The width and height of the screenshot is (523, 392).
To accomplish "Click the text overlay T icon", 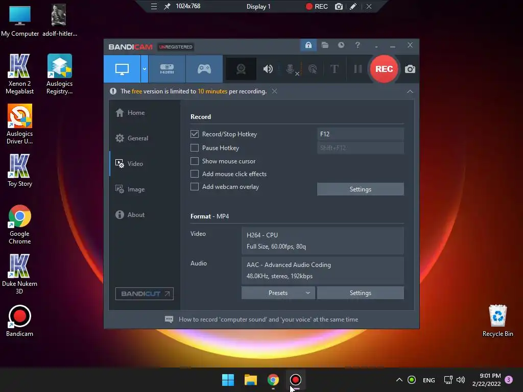I will coord(334,69).
